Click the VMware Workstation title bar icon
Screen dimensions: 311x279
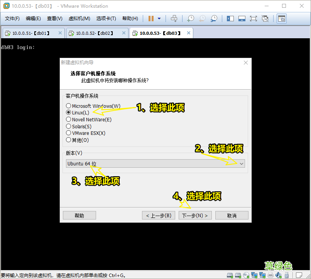[6, 6]
